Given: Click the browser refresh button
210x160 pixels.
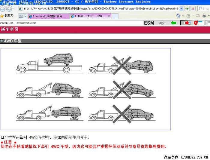Looking at the screenshot, I should (x=187, y=9).
